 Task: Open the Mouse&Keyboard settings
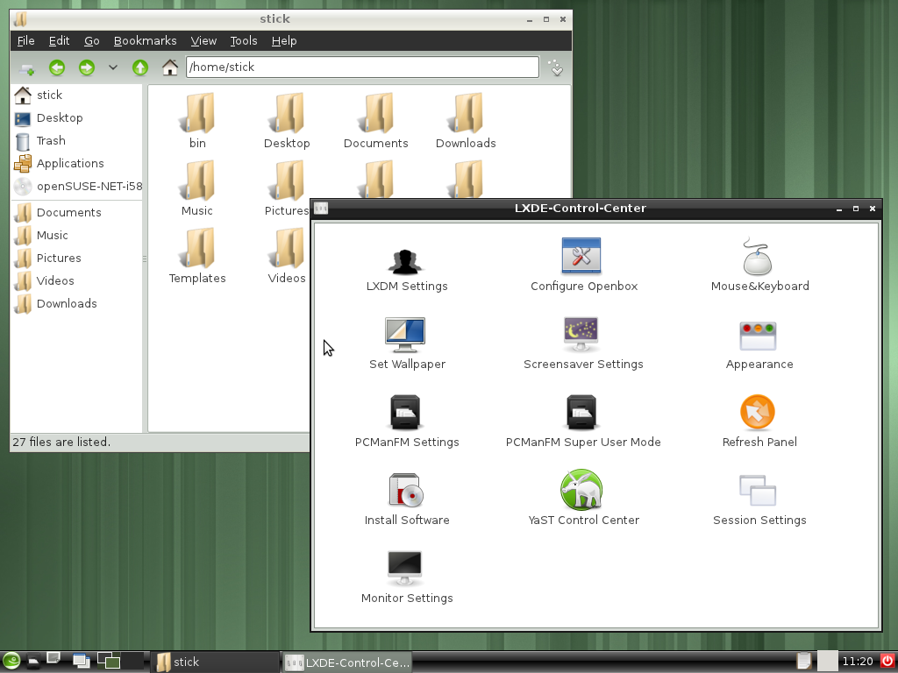758,259
